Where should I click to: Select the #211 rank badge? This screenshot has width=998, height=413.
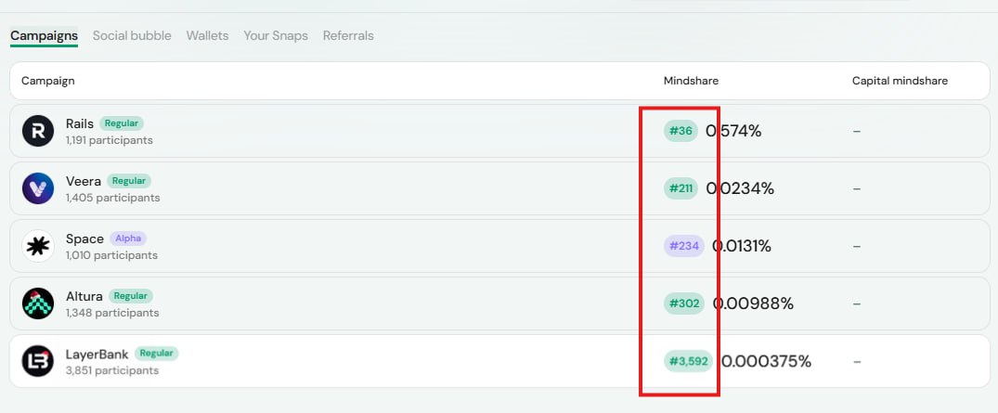(x=681, y=188)
